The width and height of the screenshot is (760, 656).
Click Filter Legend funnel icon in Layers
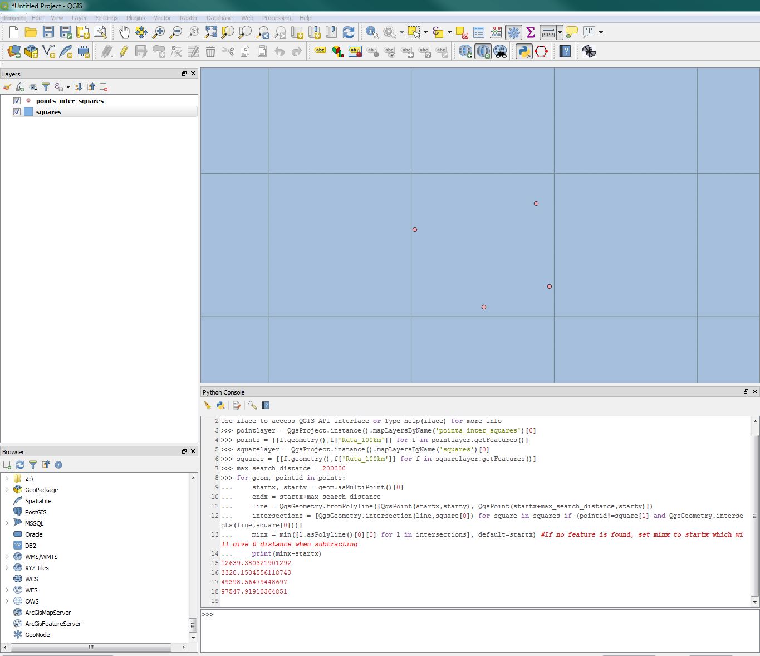(46, 87)
